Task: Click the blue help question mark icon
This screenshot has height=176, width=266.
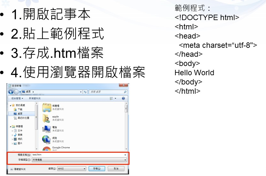Action: [123, 98]
